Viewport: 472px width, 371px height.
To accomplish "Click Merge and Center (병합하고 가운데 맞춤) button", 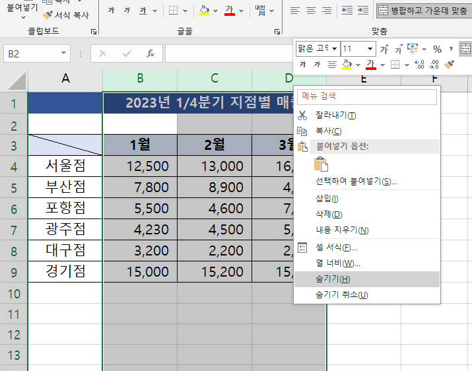I will click(x=424, y=11).
